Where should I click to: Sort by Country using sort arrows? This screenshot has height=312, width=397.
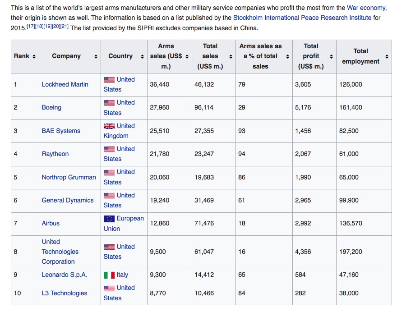pyautogui.click(x=142, y=56)
